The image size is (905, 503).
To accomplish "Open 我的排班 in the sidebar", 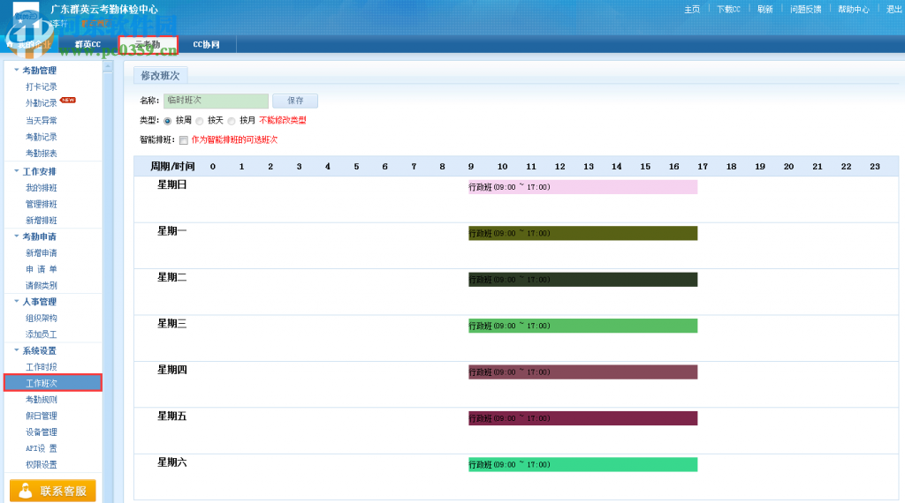I will click(x=42, y=188).
